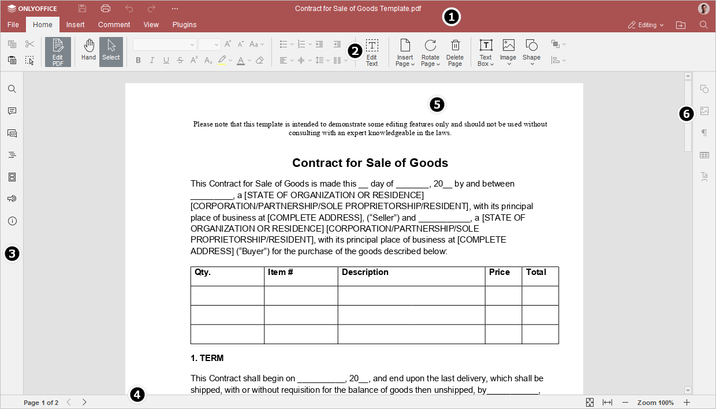Viewport: 716px width, 409px height.
Task: Enable bold text formatting
Action: [x=138, y=60]
